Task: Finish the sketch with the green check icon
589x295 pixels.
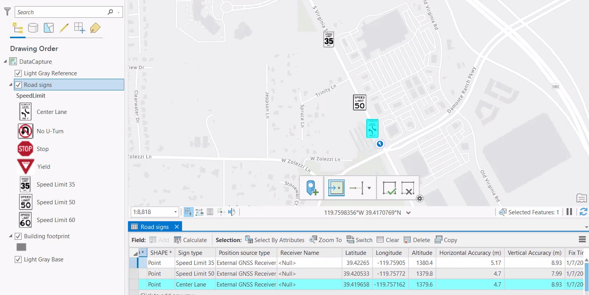Action: (x=389, y=188)
